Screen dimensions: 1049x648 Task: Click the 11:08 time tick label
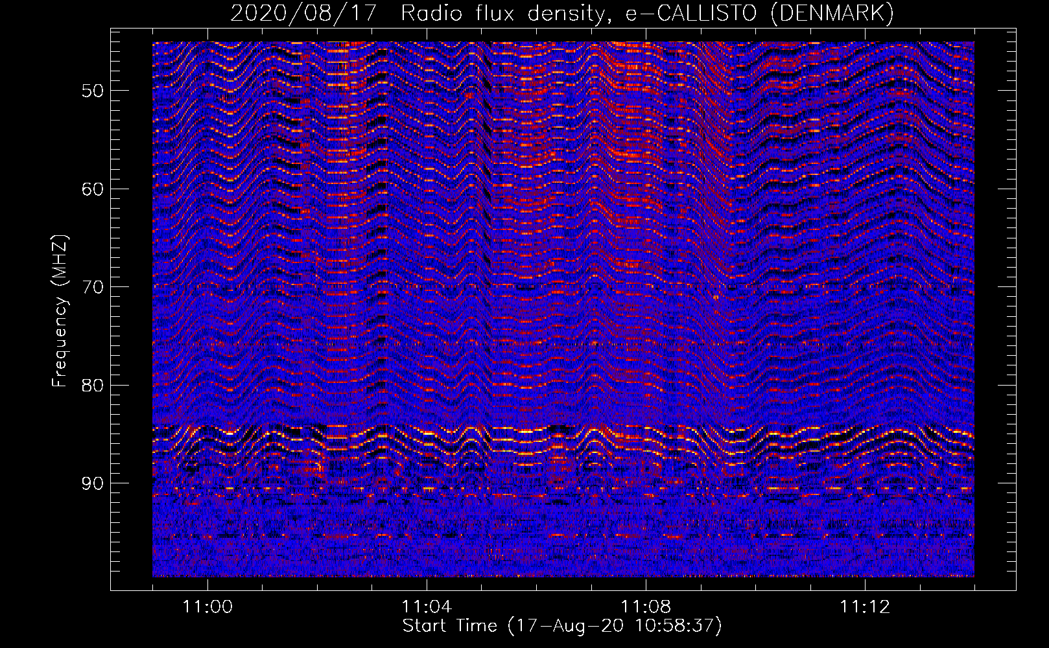(x=646, y=607)
